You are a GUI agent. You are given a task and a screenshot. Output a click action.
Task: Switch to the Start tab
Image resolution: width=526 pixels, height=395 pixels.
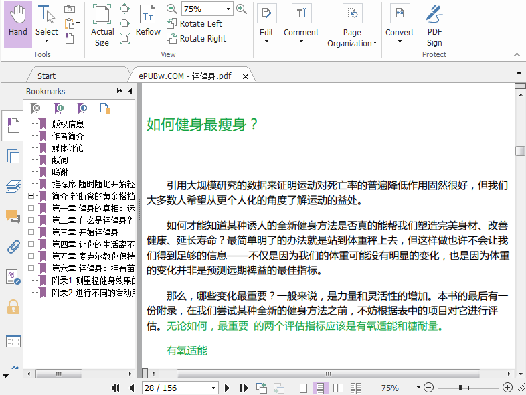click(47, 76)
